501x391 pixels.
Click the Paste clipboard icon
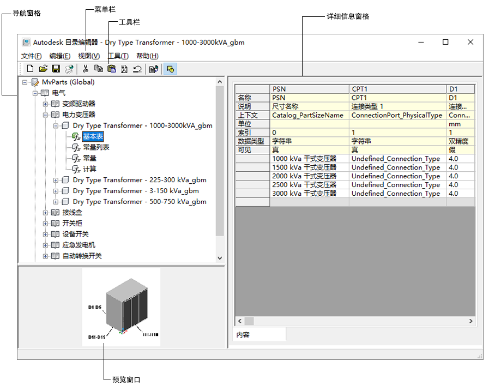(112, 69)
